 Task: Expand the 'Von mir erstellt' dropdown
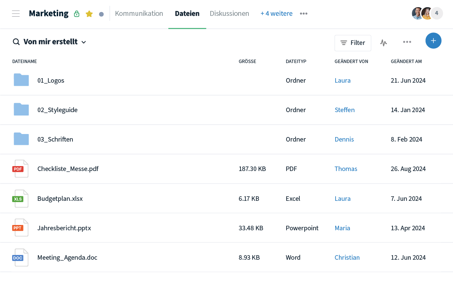(x=84, y=42)
